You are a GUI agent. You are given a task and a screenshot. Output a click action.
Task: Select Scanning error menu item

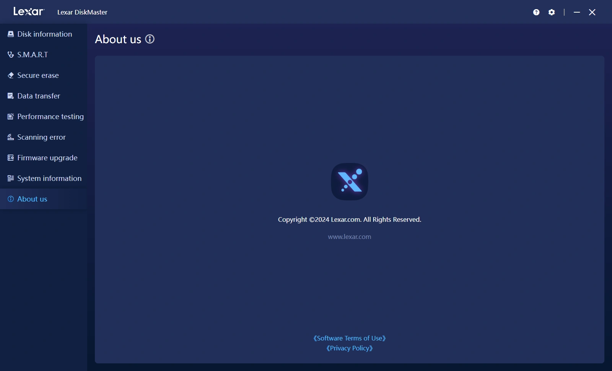[x=44, y=137]
